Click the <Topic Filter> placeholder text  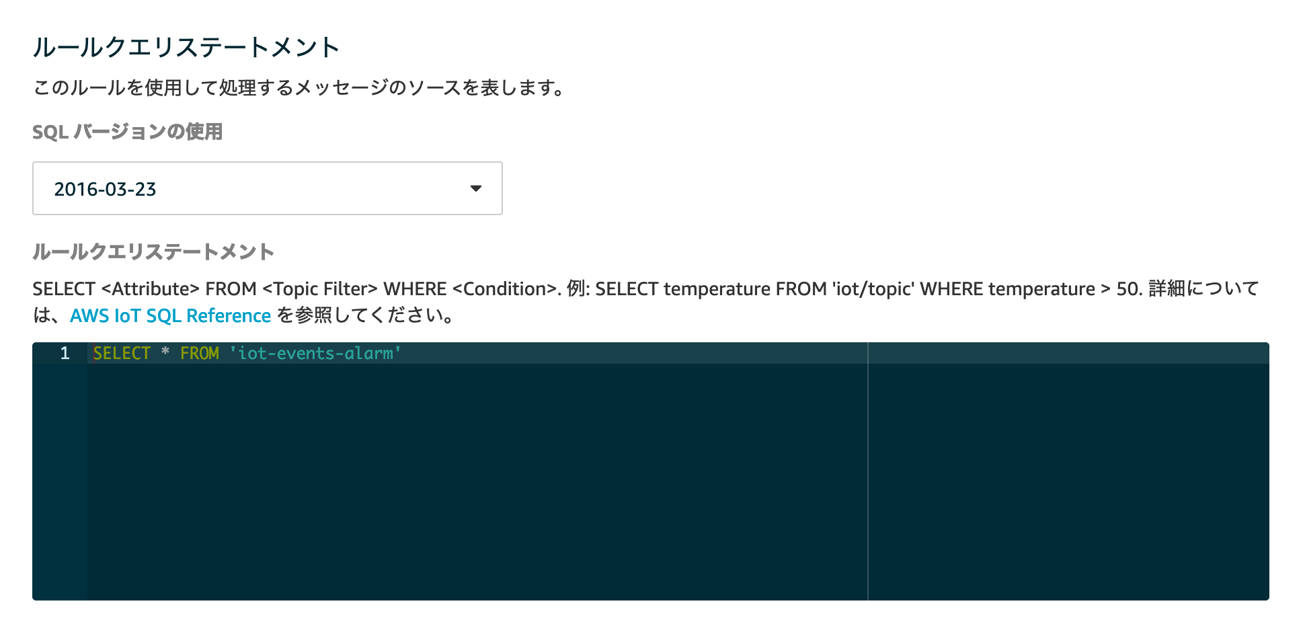click(x=320, y=289)
